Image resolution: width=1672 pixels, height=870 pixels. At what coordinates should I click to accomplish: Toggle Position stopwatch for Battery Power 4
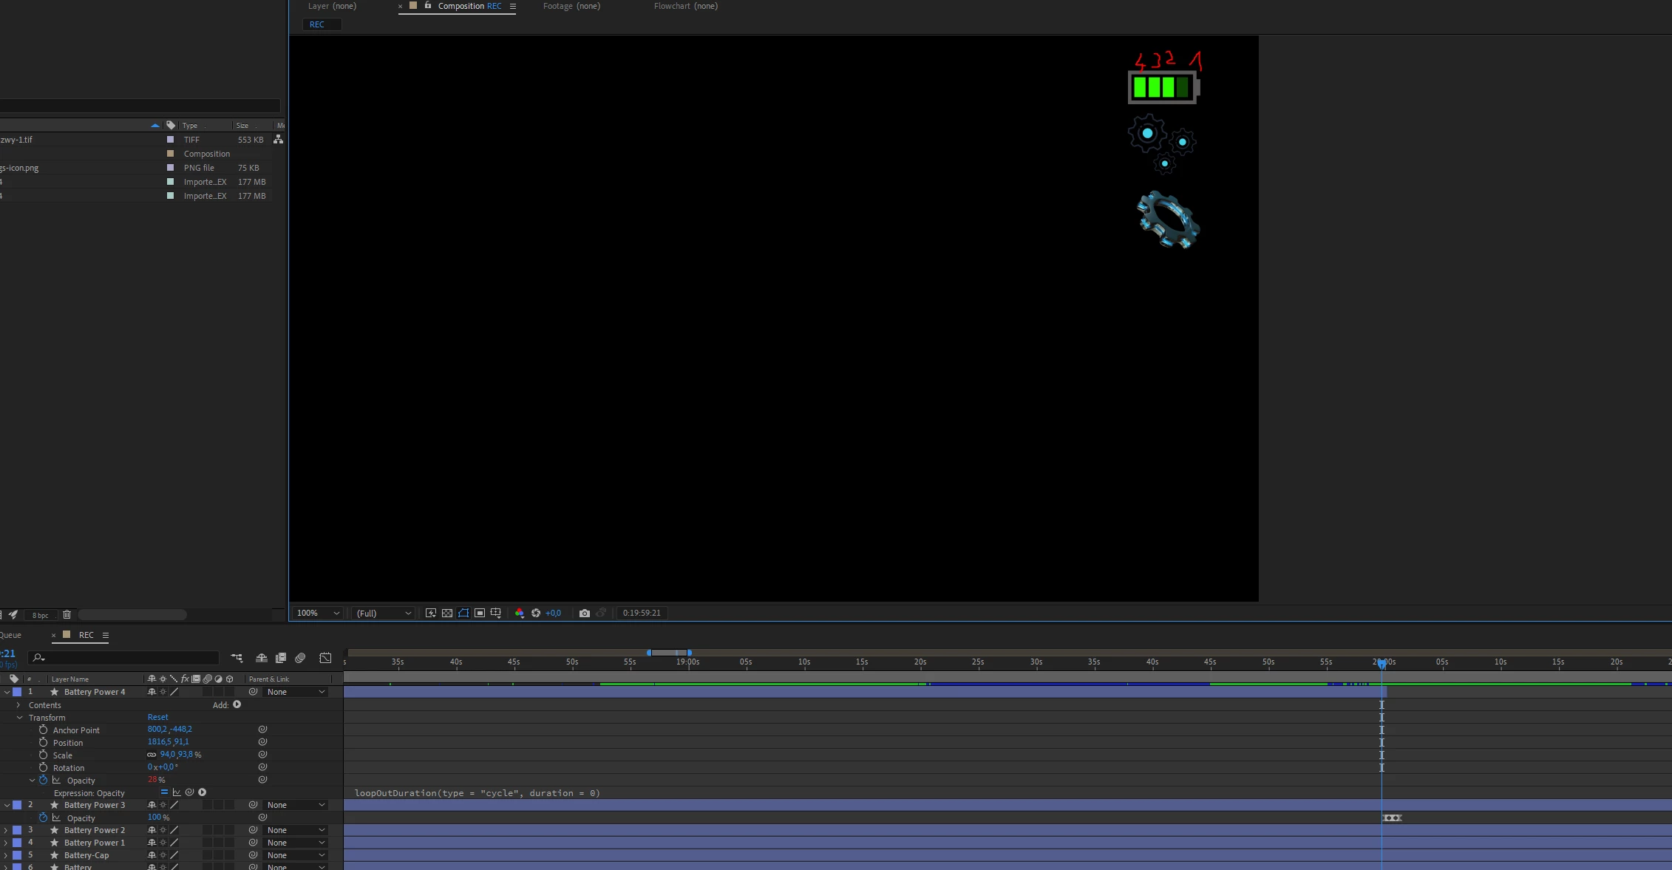[43, 743]
